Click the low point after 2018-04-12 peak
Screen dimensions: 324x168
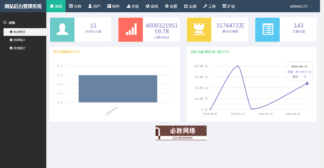tap(252, 109)
